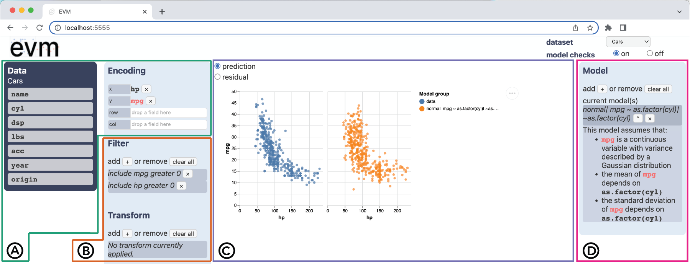Select the residual view radio button
Viewport: 690px width, 264px height.
(x=217, y=77)
